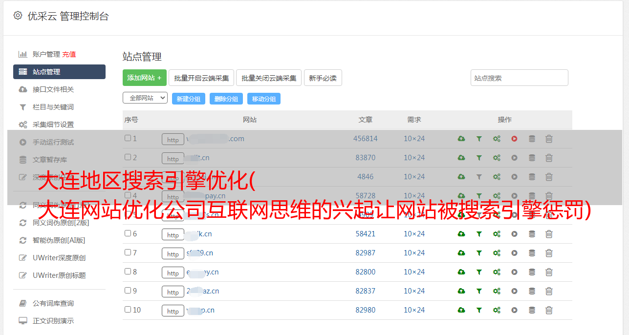This screenshot has height=335, width=629.
Task: Tick the checkbox for row 1
Action: (128, 138)
